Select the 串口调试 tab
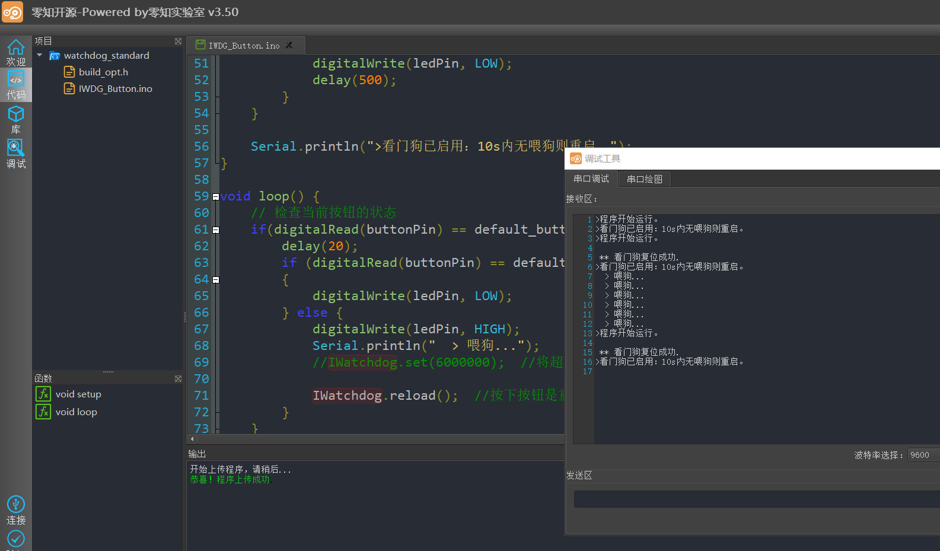Image resolution: width=940 pixels, height=551 pixels. 591,179
